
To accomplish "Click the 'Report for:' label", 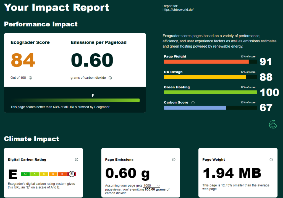I will [x=170, y=6].
